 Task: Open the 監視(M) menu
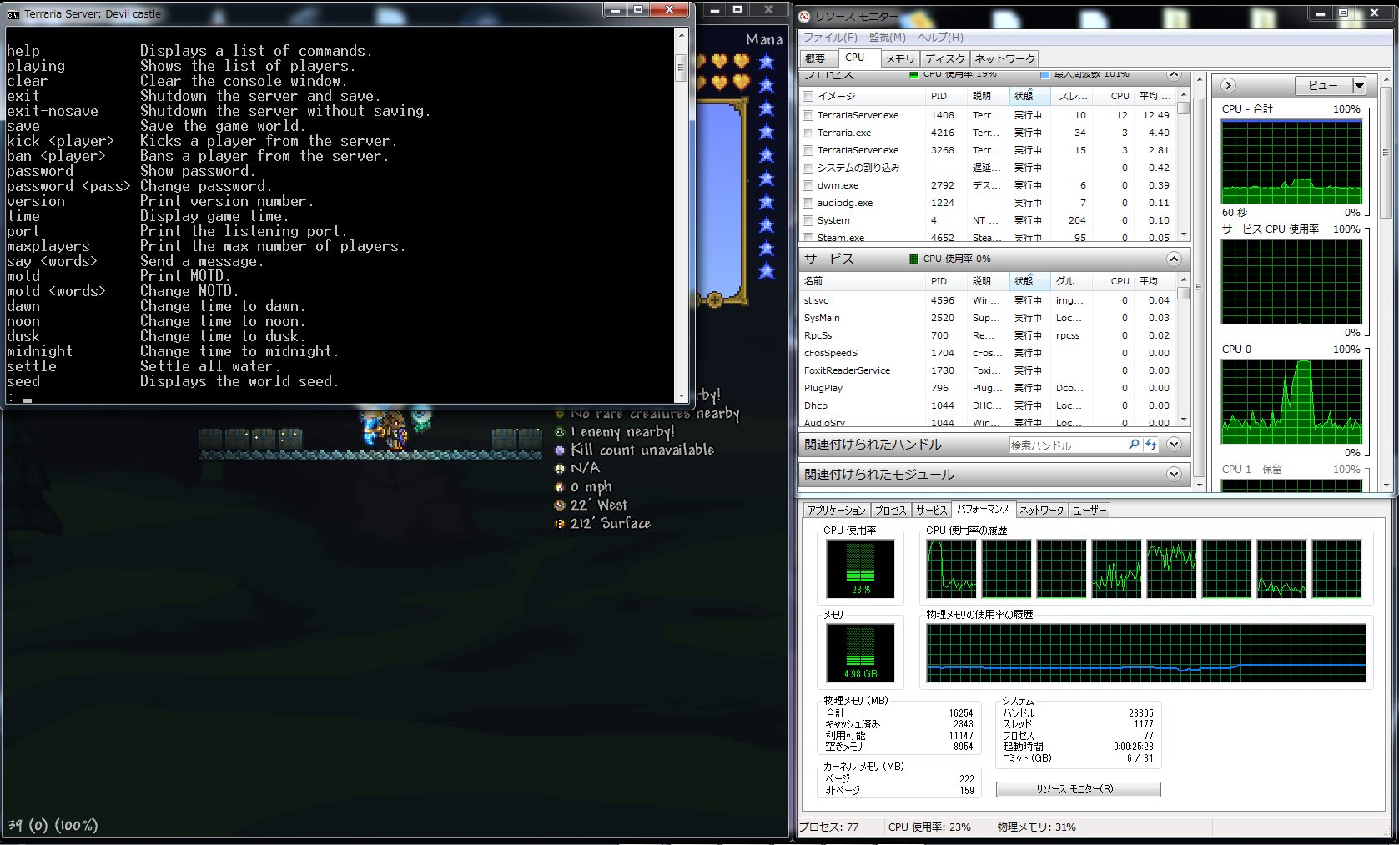point(887,38)
